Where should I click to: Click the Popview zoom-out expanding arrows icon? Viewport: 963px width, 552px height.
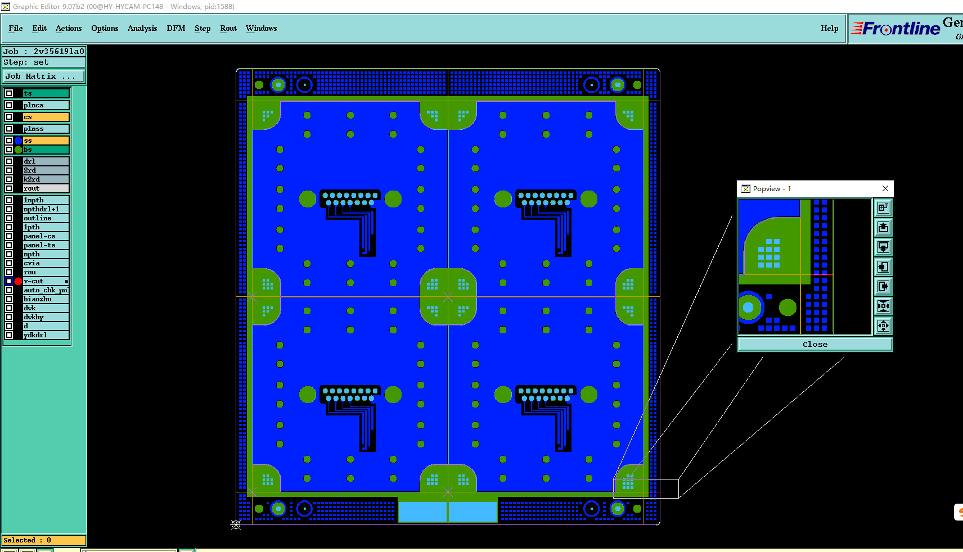pyautogui.click(x=883, y=326)
